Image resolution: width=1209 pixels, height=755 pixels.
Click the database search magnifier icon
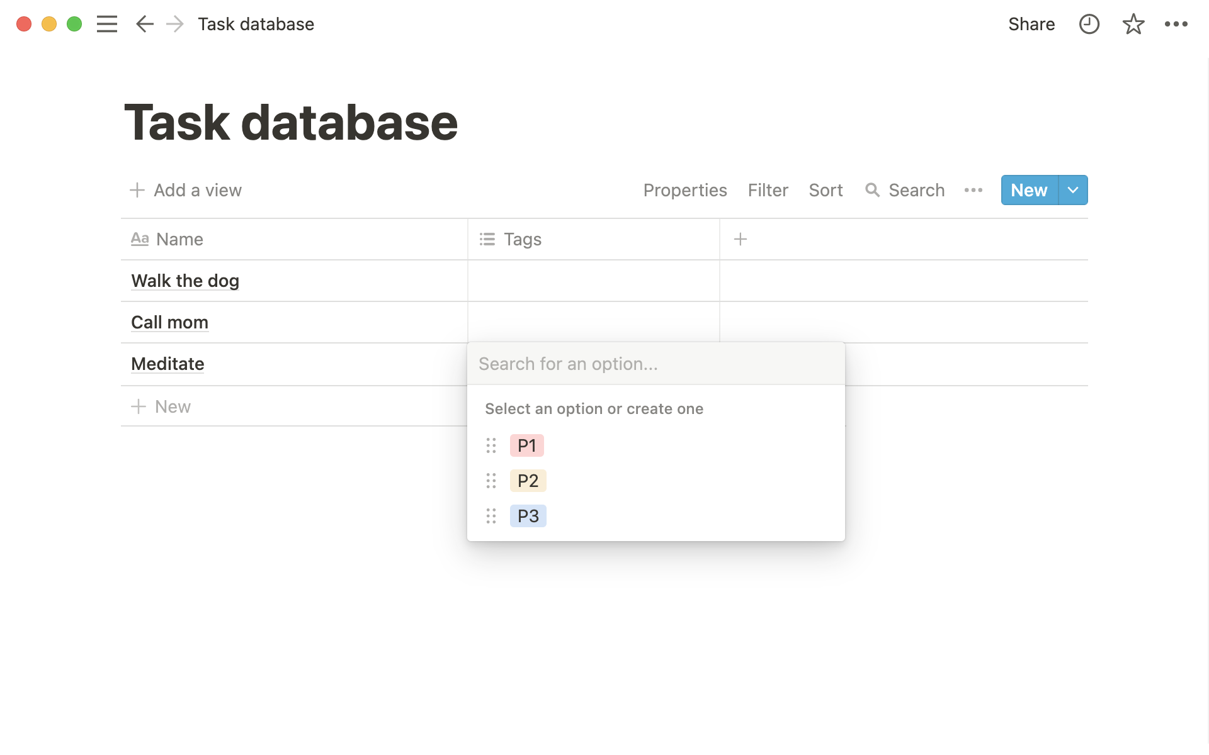(x=872, y=190)
